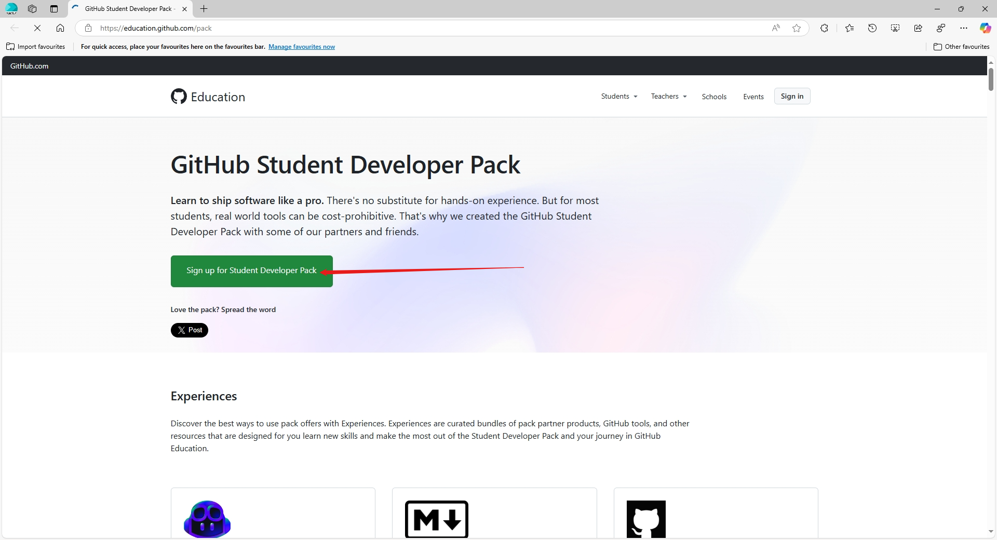Image resolution: width=997 pixels, height=540 pixels.
Task: Expand the Teachers navigation dropdown
Action: tap(668, 96)
